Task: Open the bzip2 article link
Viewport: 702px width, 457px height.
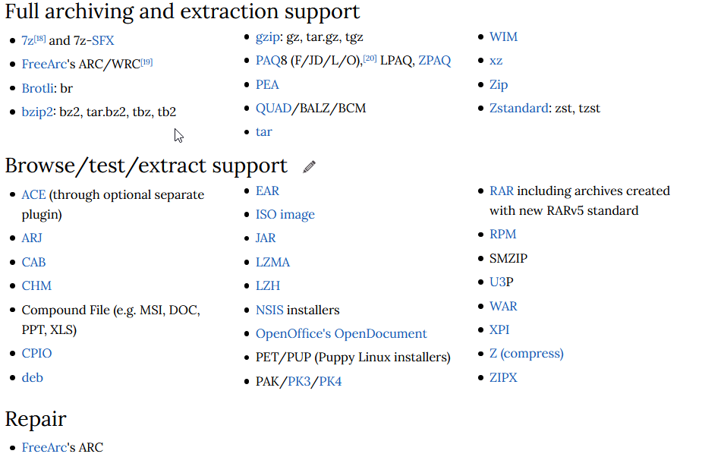Action: click(x=37, y=112)
